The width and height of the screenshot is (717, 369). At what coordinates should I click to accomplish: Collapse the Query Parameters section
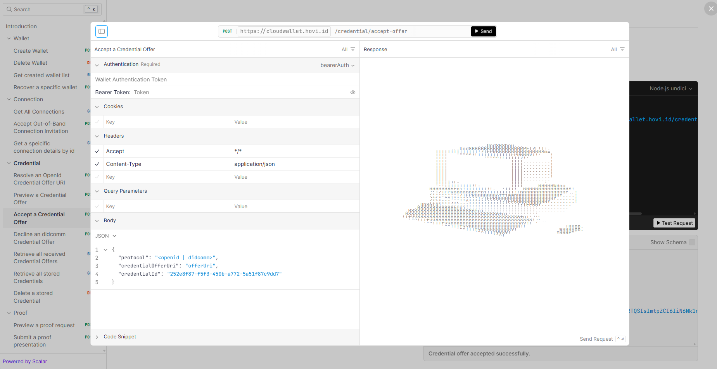(x=97, y=191)
